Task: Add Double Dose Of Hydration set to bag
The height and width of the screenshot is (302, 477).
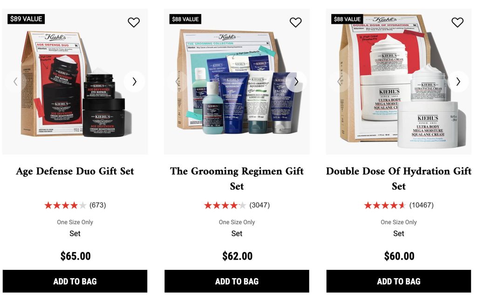Action: tap(399, 281)
